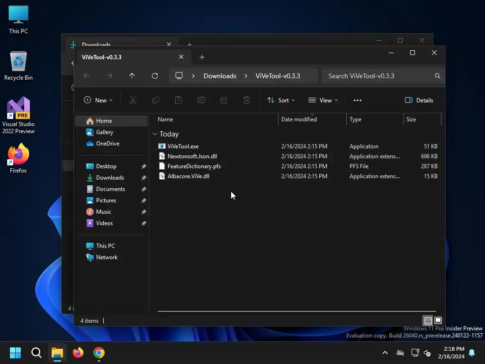
Task: Click Downloads breadcrumb in address bar
Action: point(220,76)
